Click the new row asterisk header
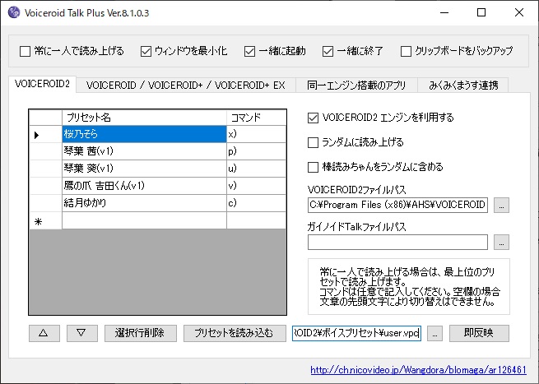Screen dimensions: 539x384 point(46,220)
